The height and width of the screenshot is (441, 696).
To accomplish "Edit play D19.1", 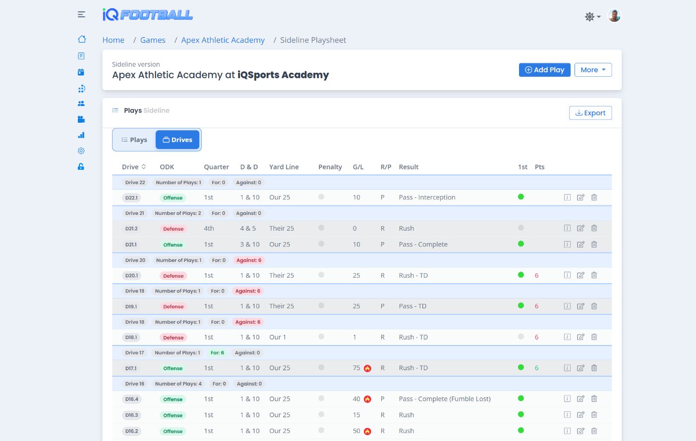I will click(x=580, y=306).
